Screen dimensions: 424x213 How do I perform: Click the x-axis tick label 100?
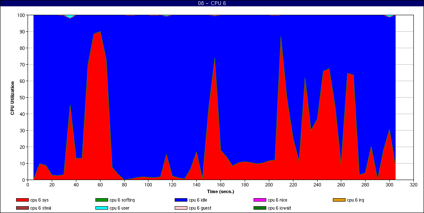[x=148, y=185]
